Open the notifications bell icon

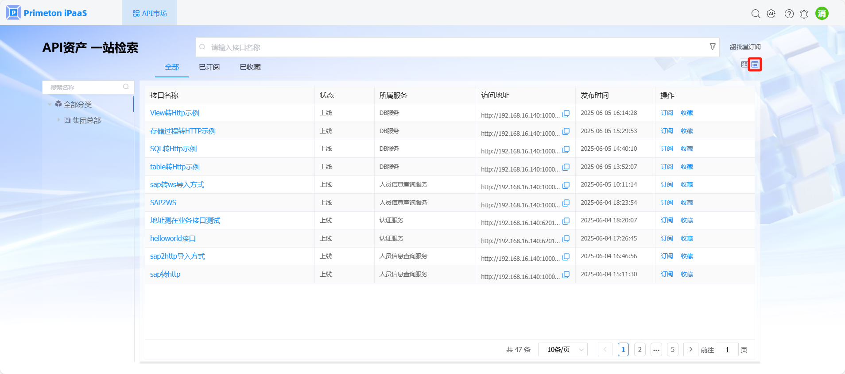pos(804,14)
